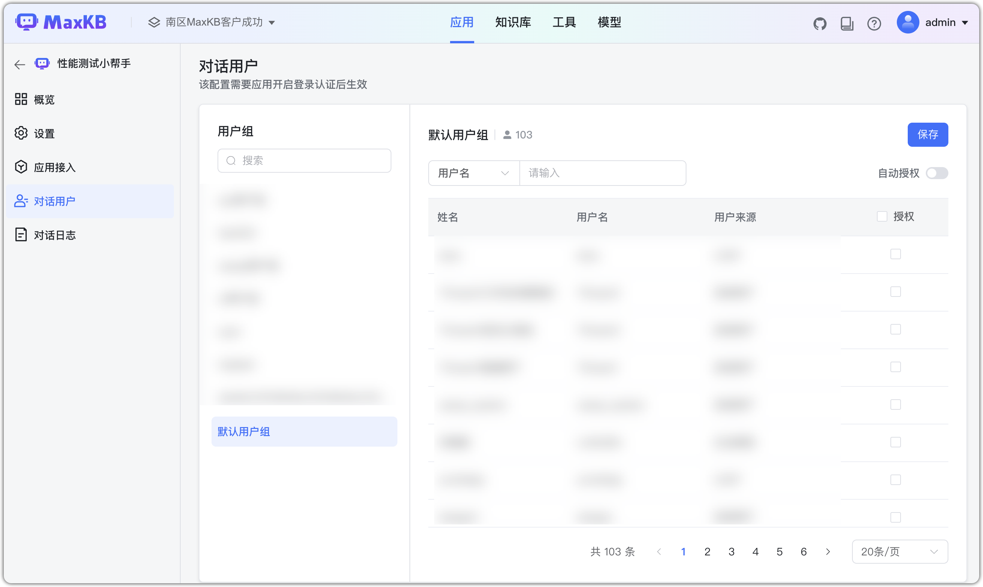Go to page 4
The width and height of the screenshot is (983, 587).
click(755, 551)
